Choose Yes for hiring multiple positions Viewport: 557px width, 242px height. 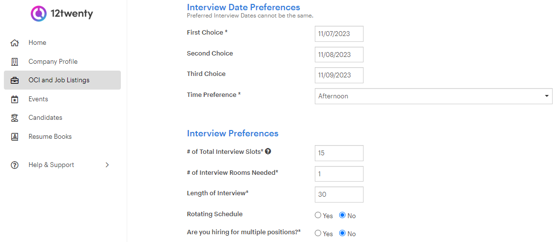tap(318, 233)
